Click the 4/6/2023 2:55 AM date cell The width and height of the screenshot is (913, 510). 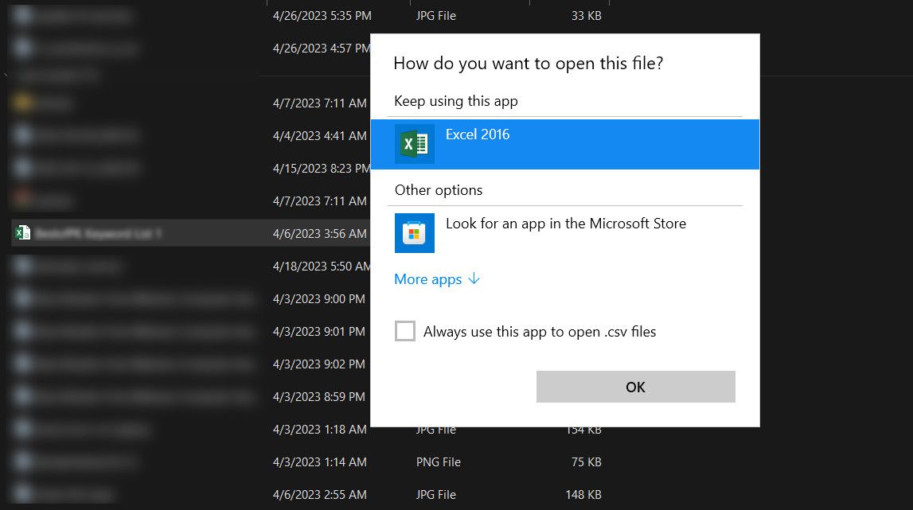click(x=320, y=494)
